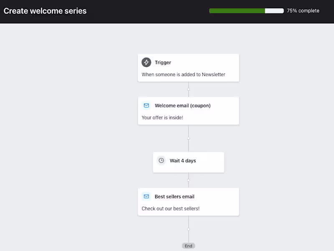This screenshot has height=251, width=334.
Task: Select the Wait 4 days step
Action: (x=183, y=161)
